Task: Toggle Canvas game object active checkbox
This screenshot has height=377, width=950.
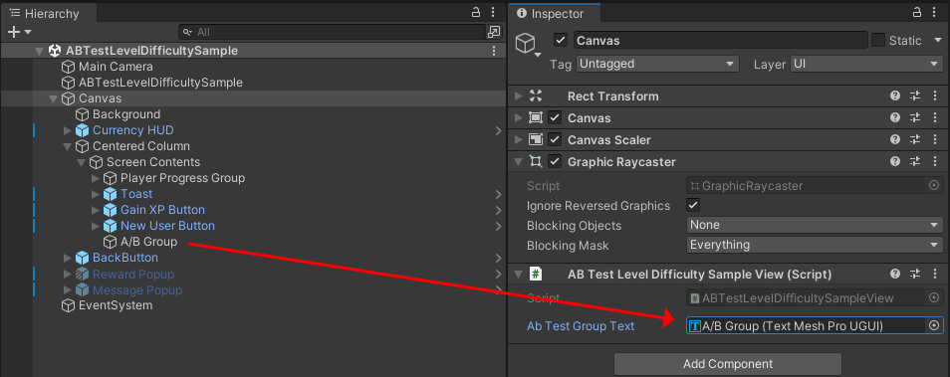Action: pyautogui.click(x=561, y=41)
